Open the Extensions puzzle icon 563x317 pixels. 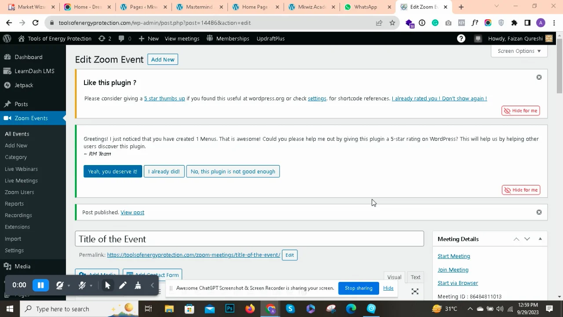click(x=514, y=23)
